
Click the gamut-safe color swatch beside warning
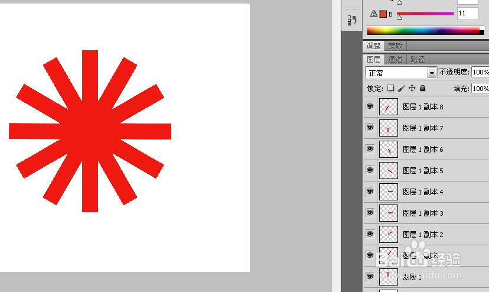click(x=383, y=14)
